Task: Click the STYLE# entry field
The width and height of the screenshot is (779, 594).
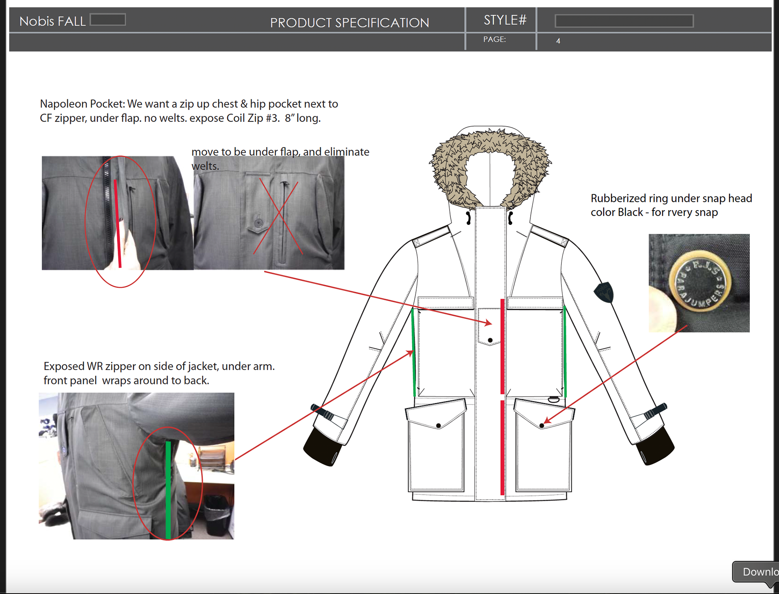Action: (x=624, y=21)
